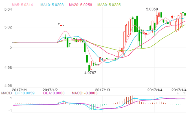Click the 5.0358 high price label

point(152,9)
